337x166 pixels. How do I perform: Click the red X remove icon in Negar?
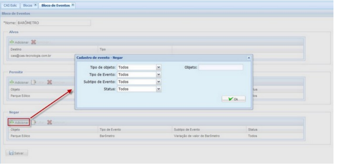click(x=49, y=122)
